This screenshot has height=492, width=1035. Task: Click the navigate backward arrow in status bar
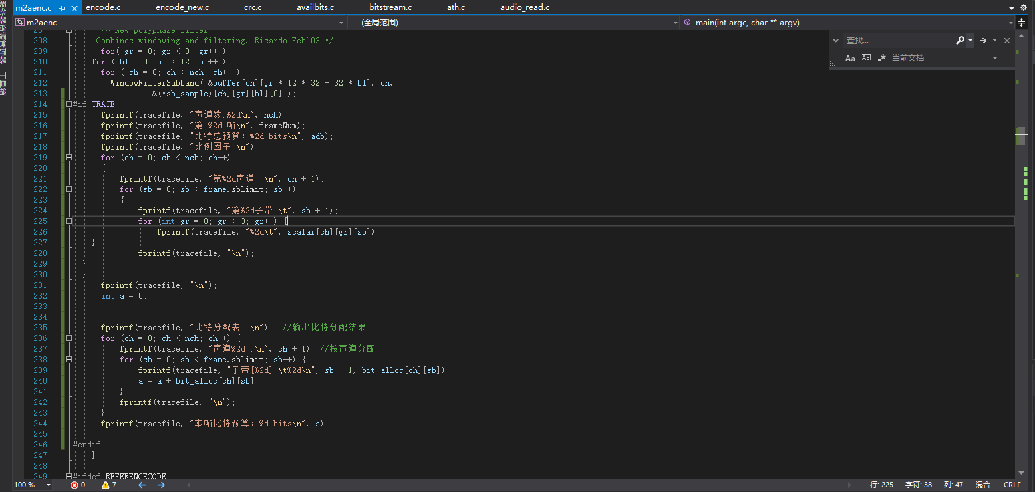tap(141, 485)
